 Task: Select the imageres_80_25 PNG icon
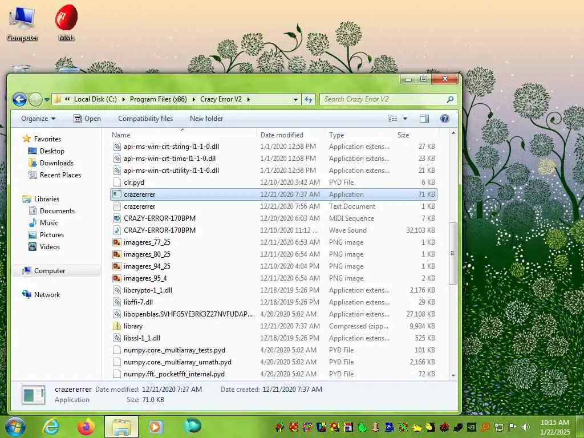[x=117, y=254]
